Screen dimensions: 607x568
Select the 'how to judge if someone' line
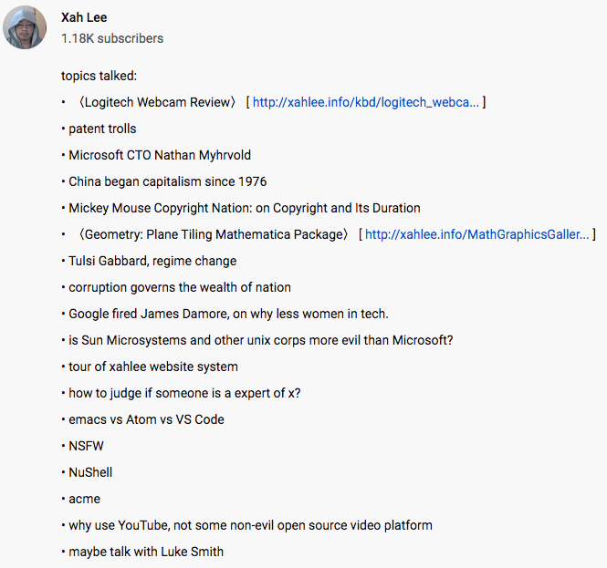[181, 393]
